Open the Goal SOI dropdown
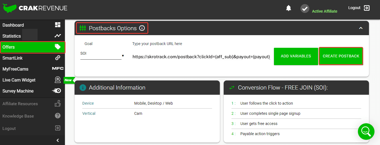 [x=102, y=55]
